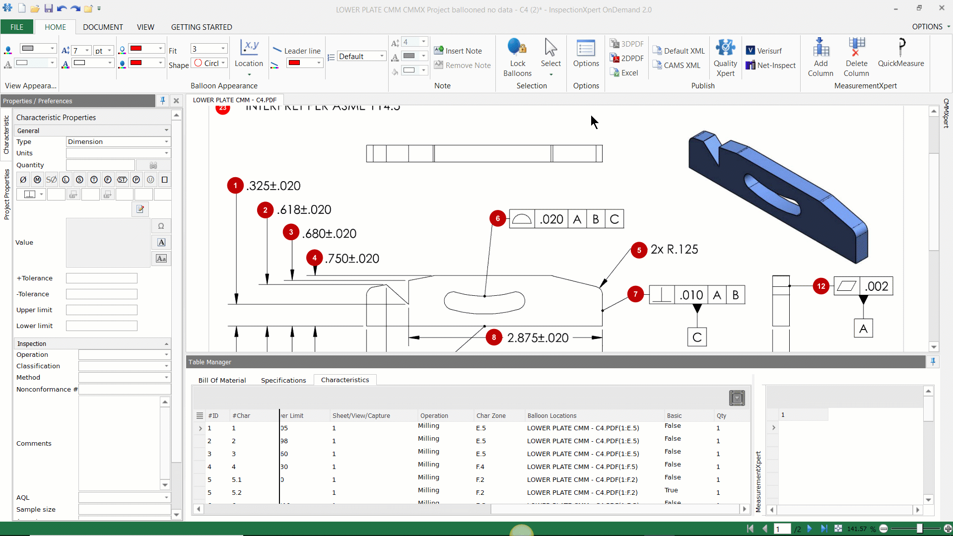Select the diameter symbol button
This screenshot has height=536, width=953.
pos(23,180)
